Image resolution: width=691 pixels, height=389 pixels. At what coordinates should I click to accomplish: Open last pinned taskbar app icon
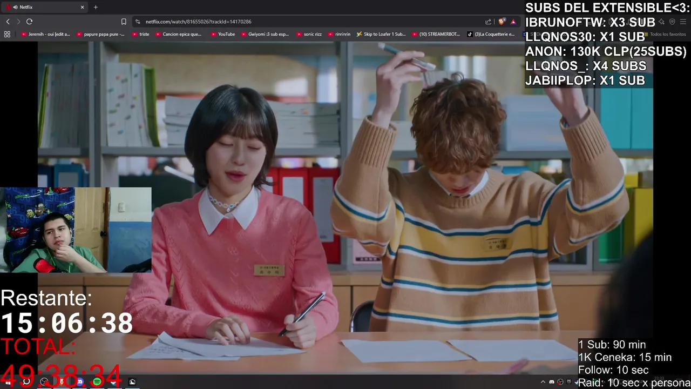pos(132,382)
